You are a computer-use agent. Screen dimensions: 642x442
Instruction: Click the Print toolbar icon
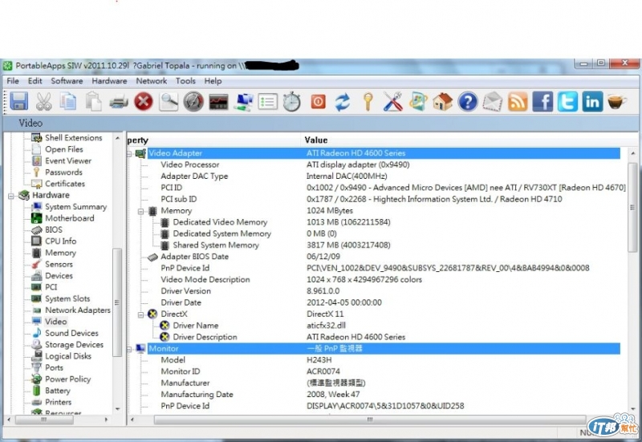(x=118, y=101)
